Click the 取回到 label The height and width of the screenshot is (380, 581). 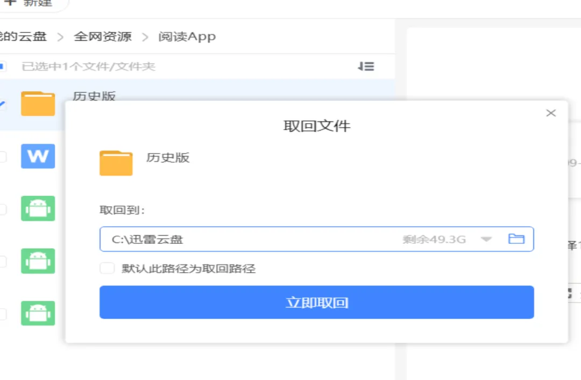click(122, 210)
